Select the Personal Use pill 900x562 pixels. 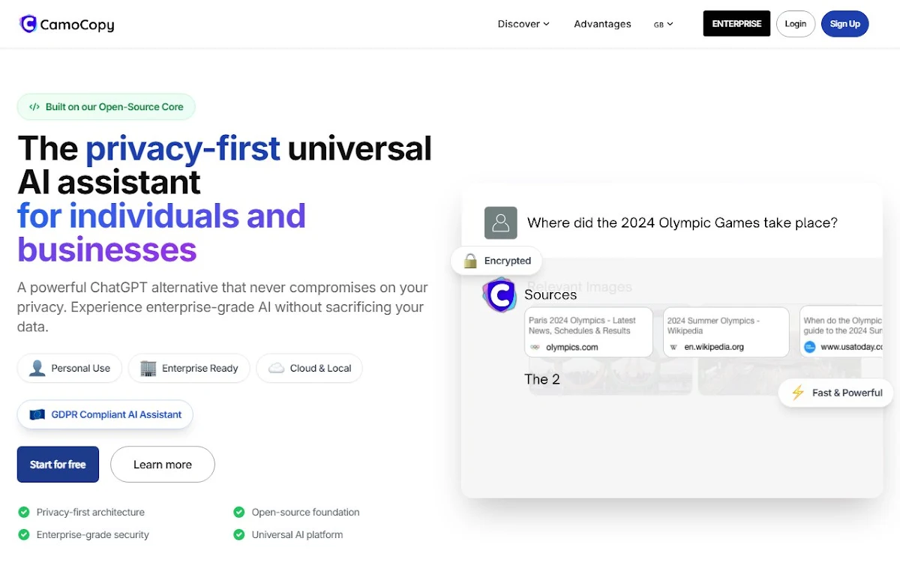point(70,368)
